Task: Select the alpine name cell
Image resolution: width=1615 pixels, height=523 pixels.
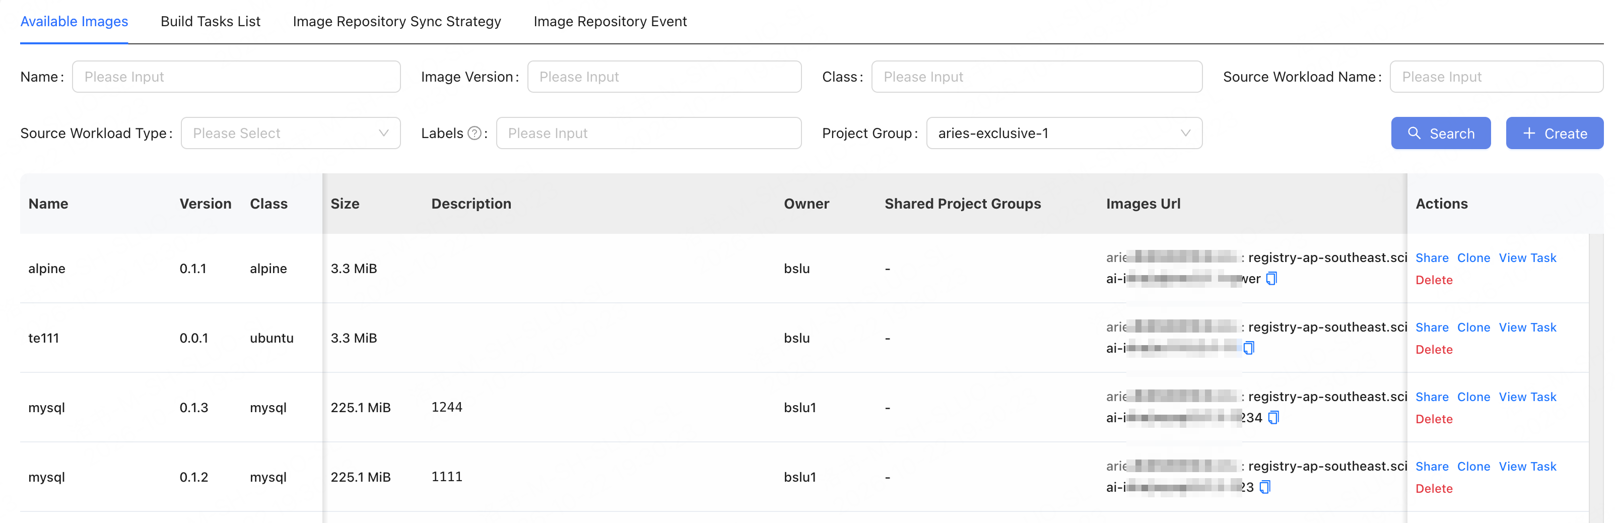Action: coord(46,269)
